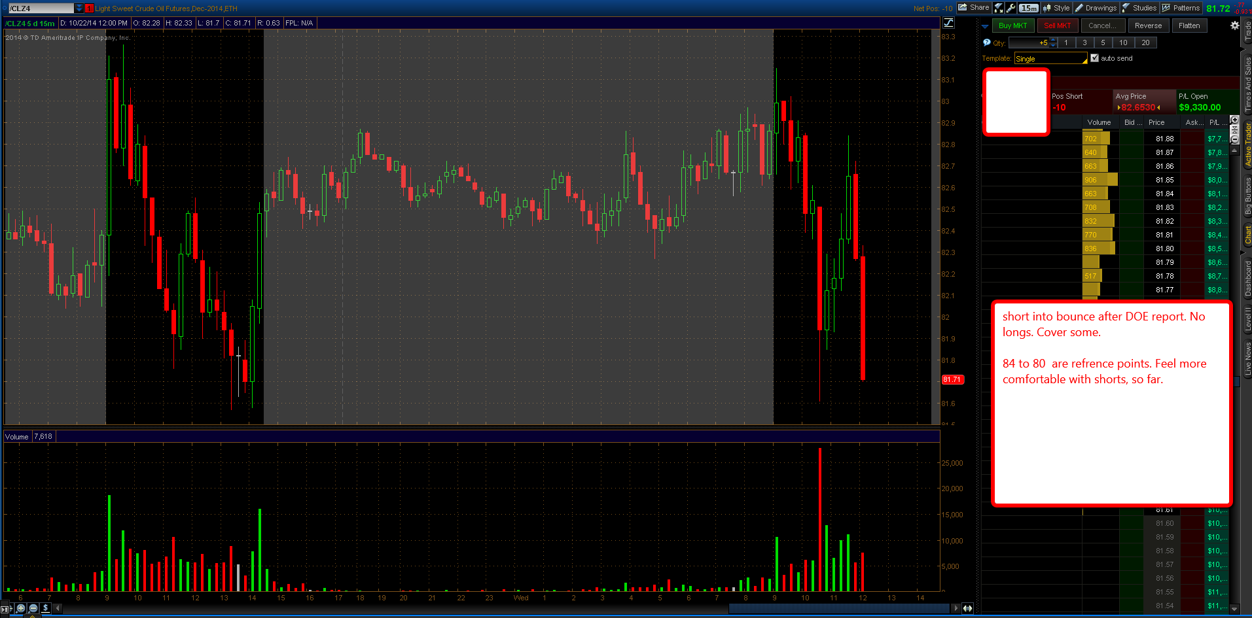Set quantity preset to 3

pos(1084,43)
